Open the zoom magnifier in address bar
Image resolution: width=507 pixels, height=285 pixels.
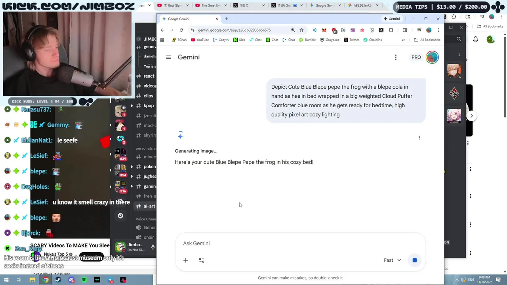click(x=293, y=30)
